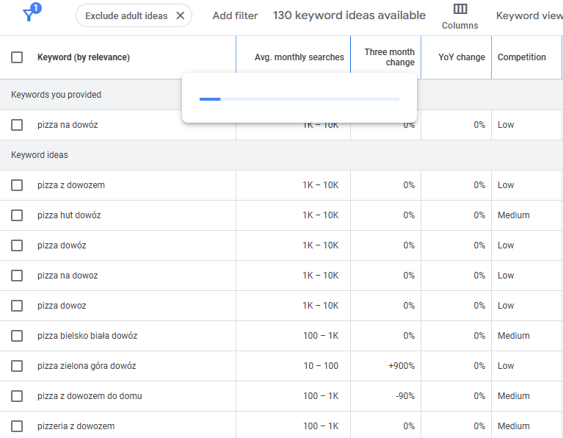The width and height of the screenshot is (563, 438).
Task: Click the Competition column header
Action: [x=521, y=57]
